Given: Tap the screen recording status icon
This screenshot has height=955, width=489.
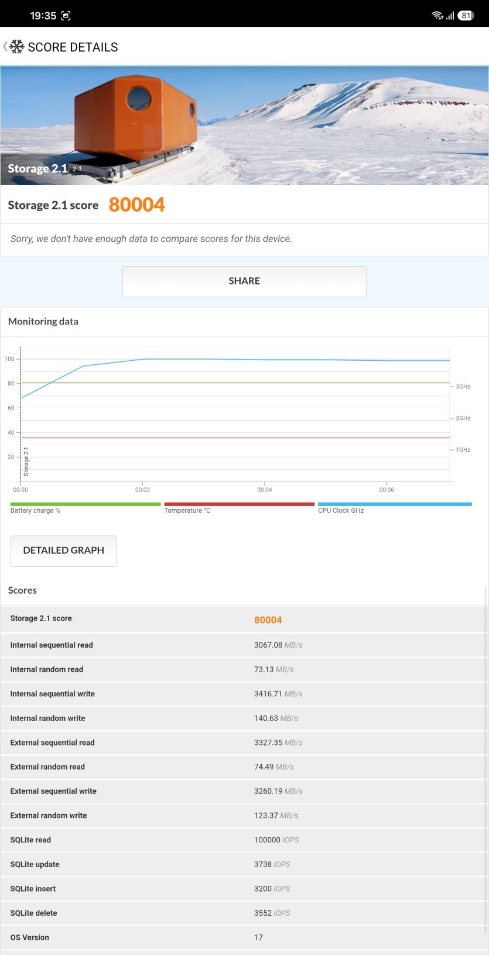Looking at the screenshot, I should coord(66,16).
